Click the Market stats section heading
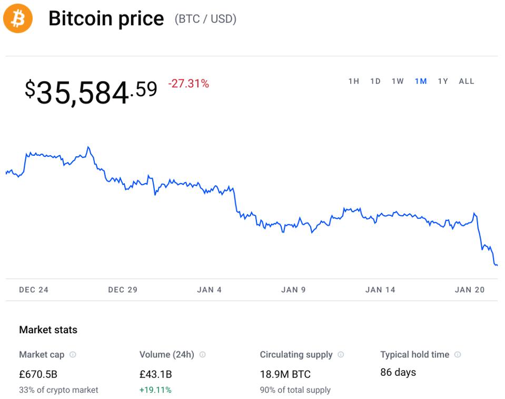505x399 pixels. pos(48,330)
